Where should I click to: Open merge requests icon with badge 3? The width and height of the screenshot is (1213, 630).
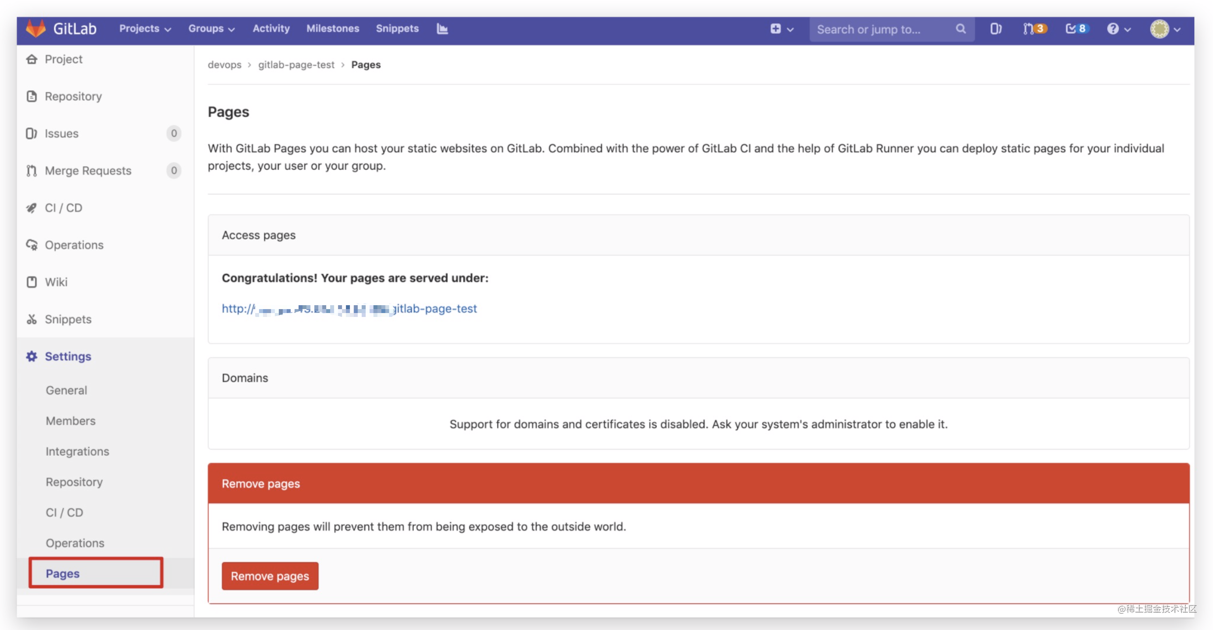point(1034,29)
